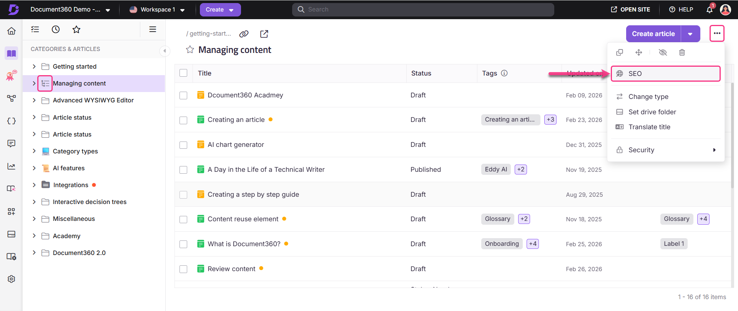Viewport: 738px width, 311px height.
Task: Open the Settings gear icon in sidebar
Action: click(x=12, y=279)
